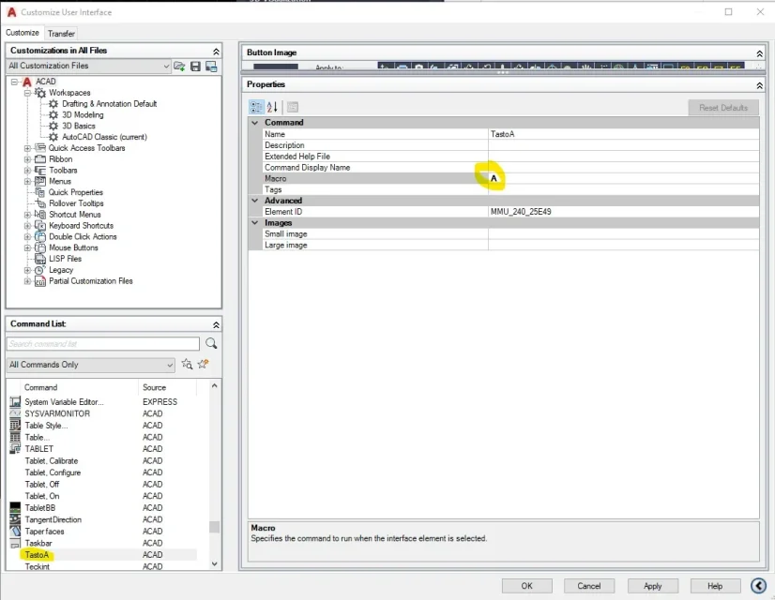Click the property pages icon in Properties toolbar
The width and height of the screenshot is (775, 600).
tap(293, 107)
